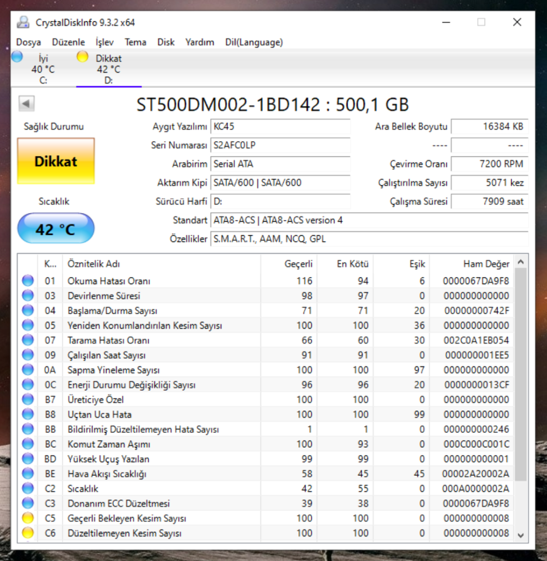Screen dimensions: 547x561
Task: Click status orb of Uçtan Uca Hata row
Action: [28, 415]
